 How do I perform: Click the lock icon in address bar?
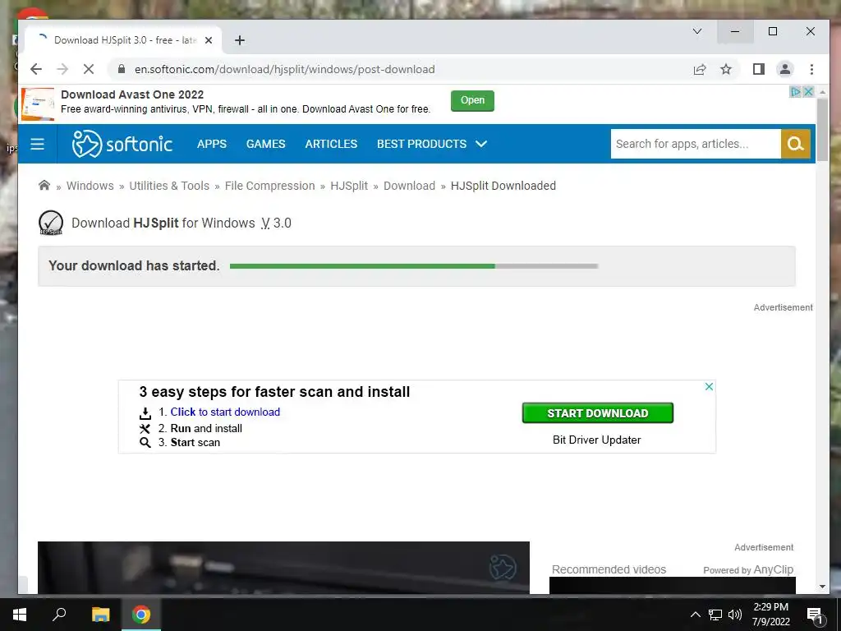click(122, 69)
